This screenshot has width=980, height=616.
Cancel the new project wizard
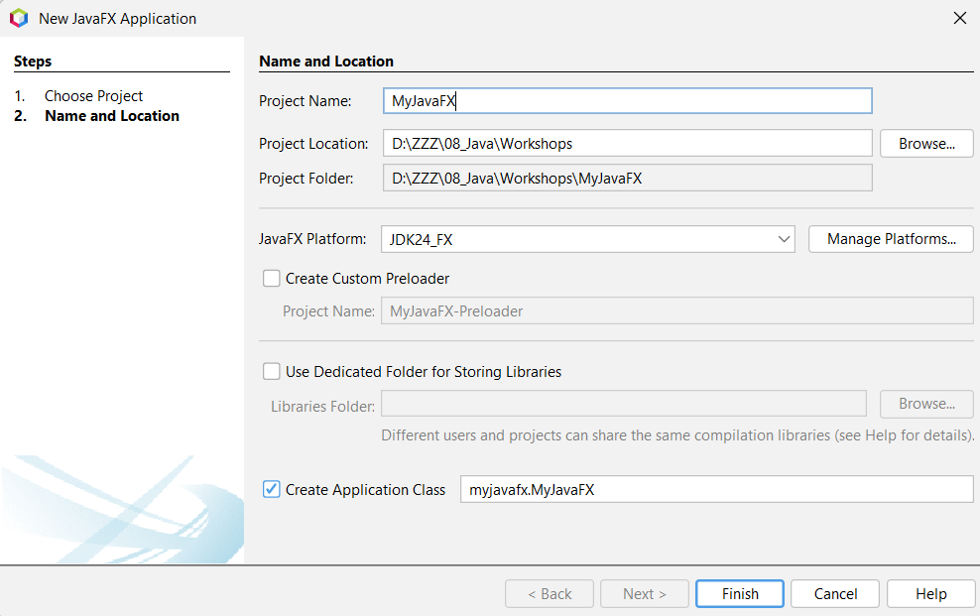click(x=835, y=593)
